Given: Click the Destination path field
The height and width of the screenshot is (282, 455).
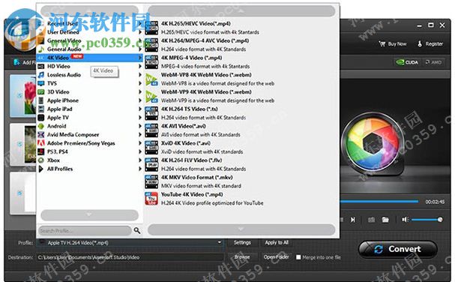Looking at the screenshot, I should (x=130, y=257).
